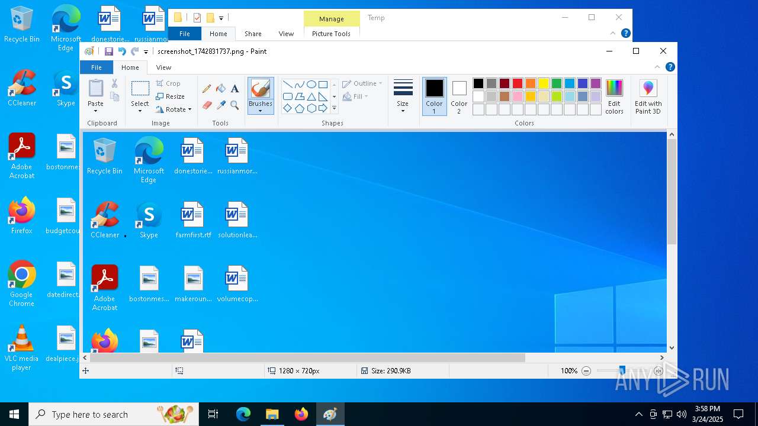Choose the Curve shape
The height and width of the screenshot is (426, 758).
pos(299,85)
